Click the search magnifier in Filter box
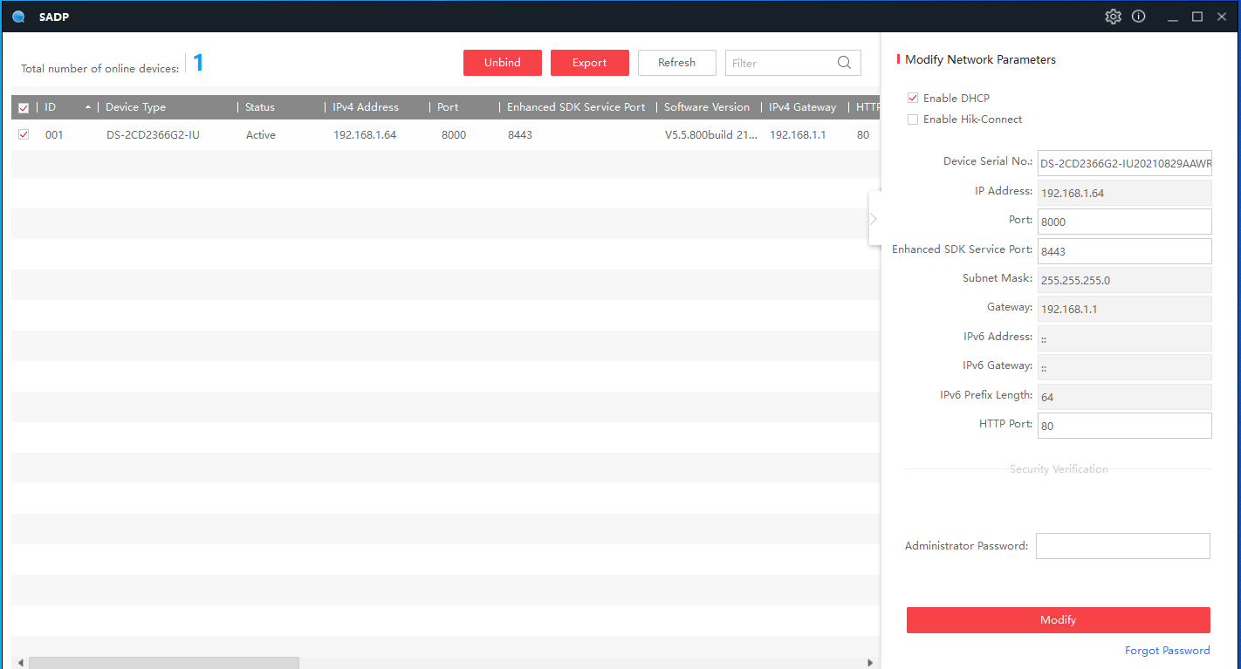 [844, 63]
